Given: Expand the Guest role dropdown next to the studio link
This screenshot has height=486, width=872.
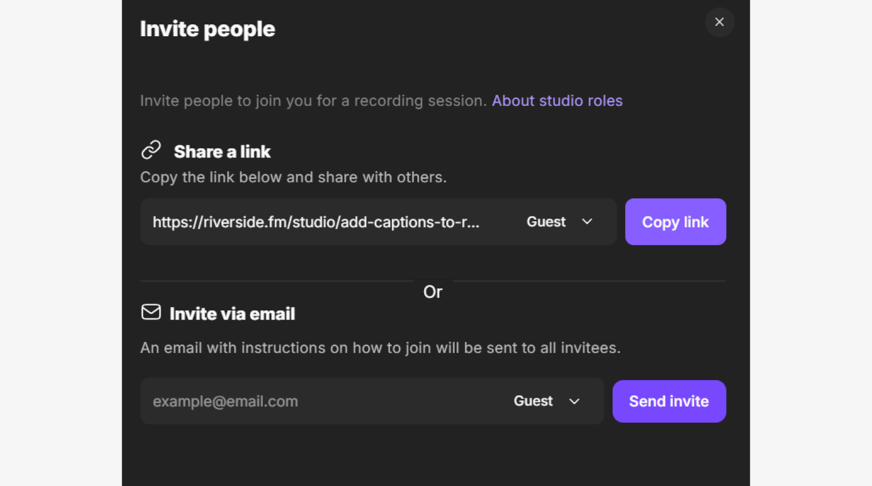Looking at the screenshot, I should coord(559,222).
